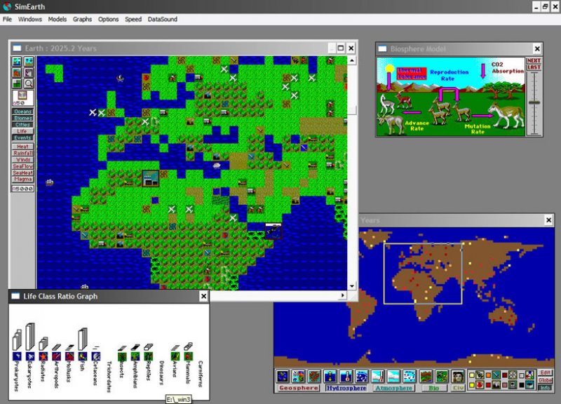Click the Avians icon in Life graph
Image resolution: width=561 pixels, height=404 pixels.
tap(175, 356)
